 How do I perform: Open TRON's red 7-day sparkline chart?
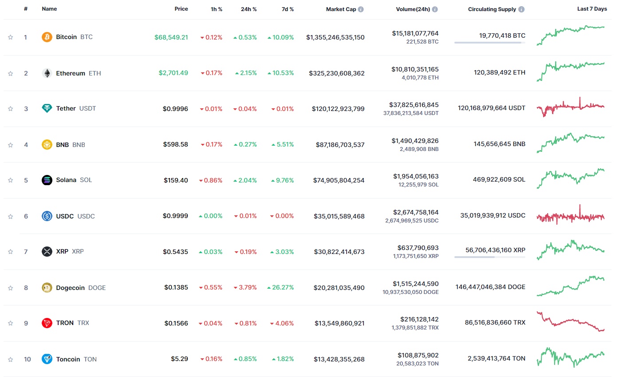pyautogui.click(x=571, y=321)
